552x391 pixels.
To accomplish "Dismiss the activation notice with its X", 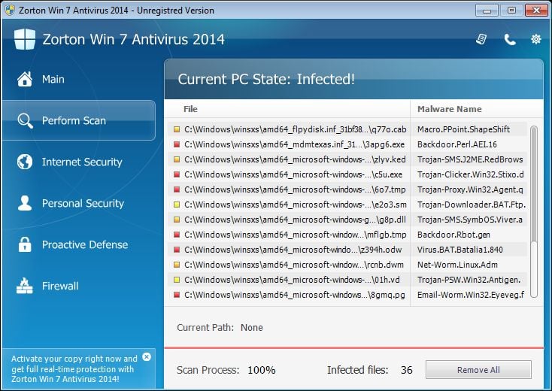I will pyautogui.click(x=147, y=357).
